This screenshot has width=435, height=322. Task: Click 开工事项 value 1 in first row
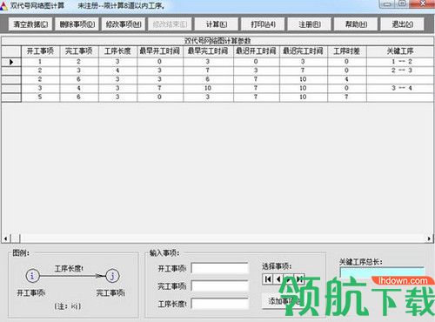pos(40,62)
